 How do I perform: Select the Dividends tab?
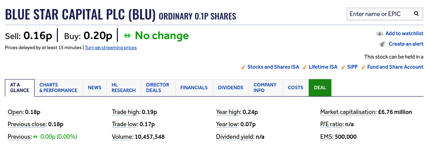click(x=231, y=88)
